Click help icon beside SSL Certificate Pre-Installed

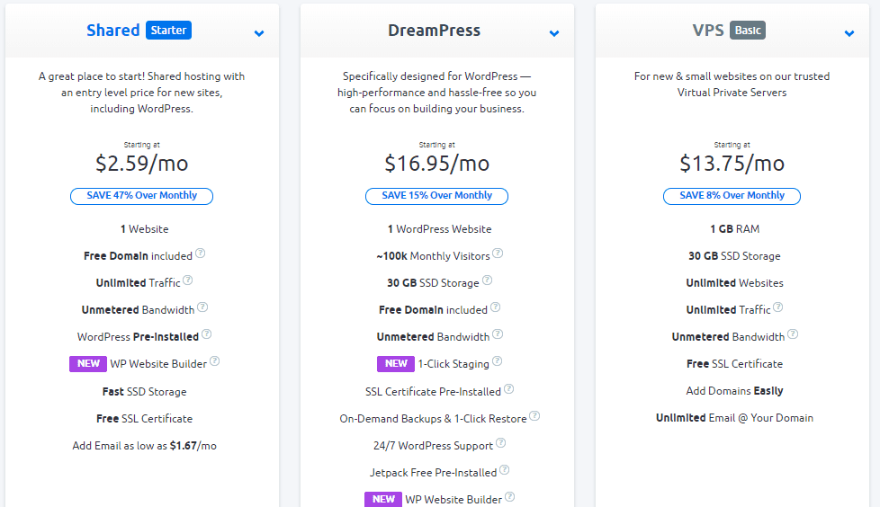508,388
